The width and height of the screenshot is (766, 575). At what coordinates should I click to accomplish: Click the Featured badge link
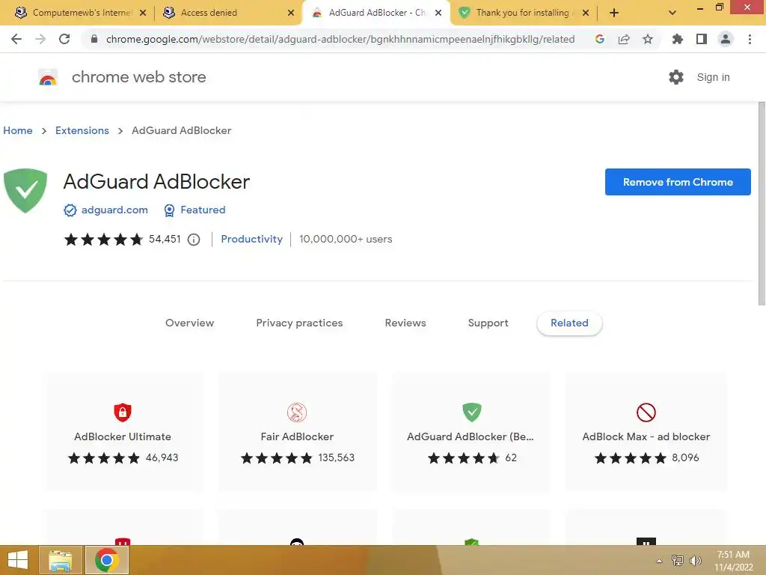coord(203,210)
